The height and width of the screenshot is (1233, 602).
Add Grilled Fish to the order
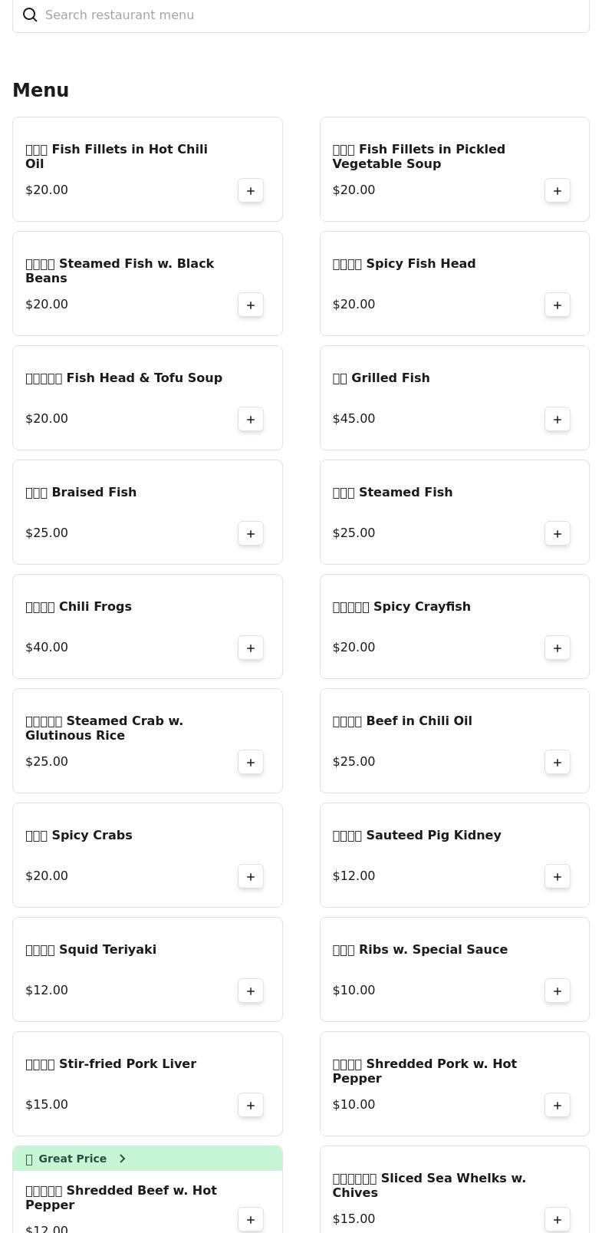tap(558, 420)
